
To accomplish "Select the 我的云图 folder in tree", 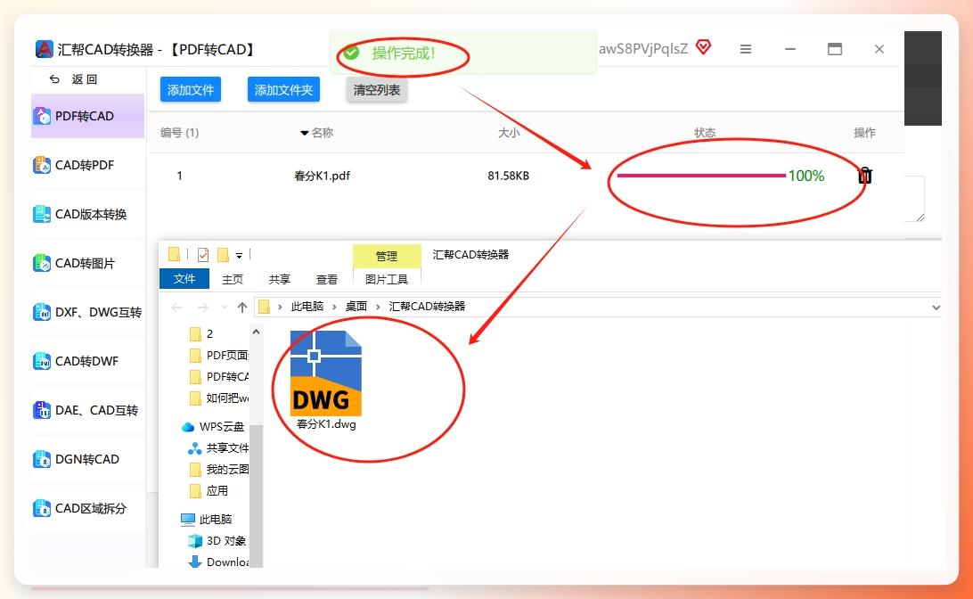I will click(220, 469).
